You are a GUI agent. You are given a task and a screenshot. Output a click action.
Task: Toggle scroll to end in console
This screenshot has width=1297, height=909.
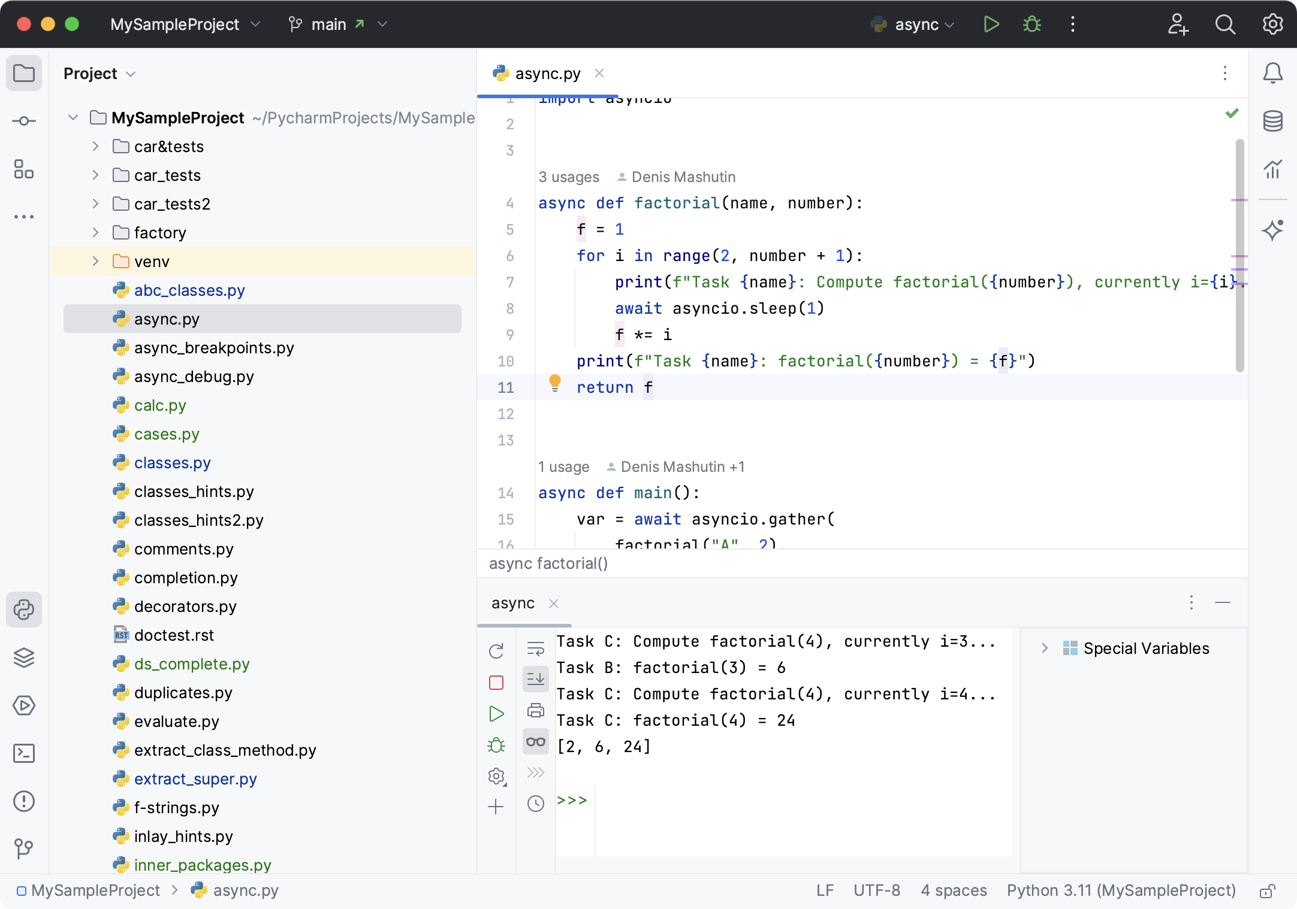coord(536,679)
